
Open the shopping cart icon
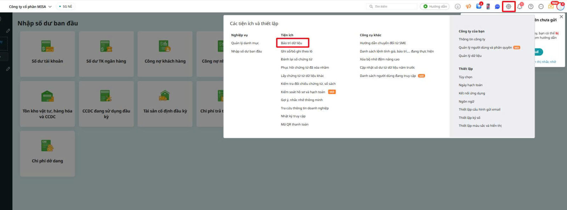point(479,6)
